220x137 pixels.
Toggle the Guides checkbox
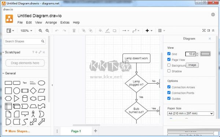pos(169,98)
